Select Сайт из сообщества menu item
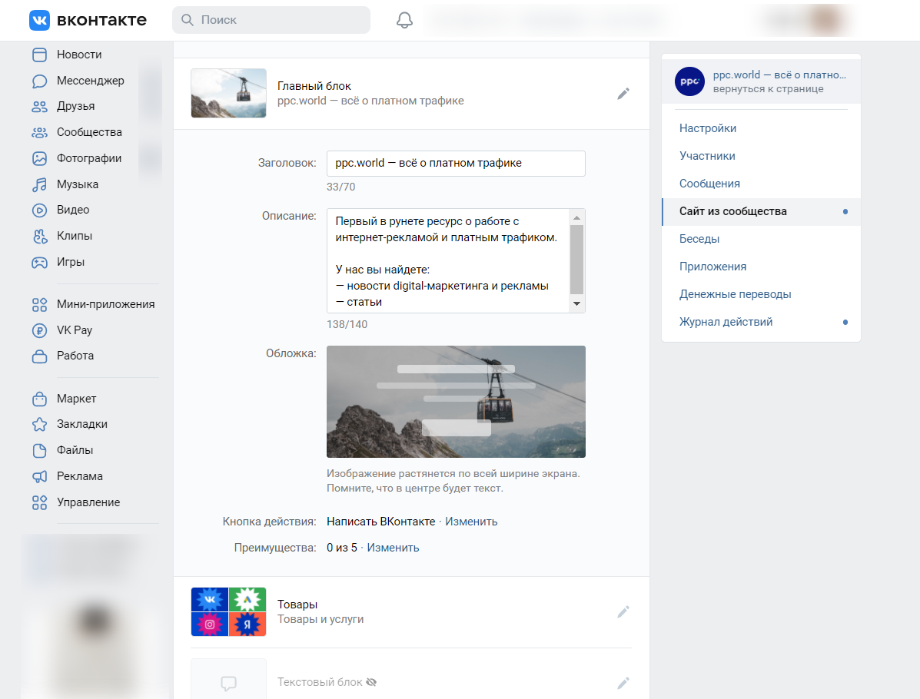 point(761,211)
